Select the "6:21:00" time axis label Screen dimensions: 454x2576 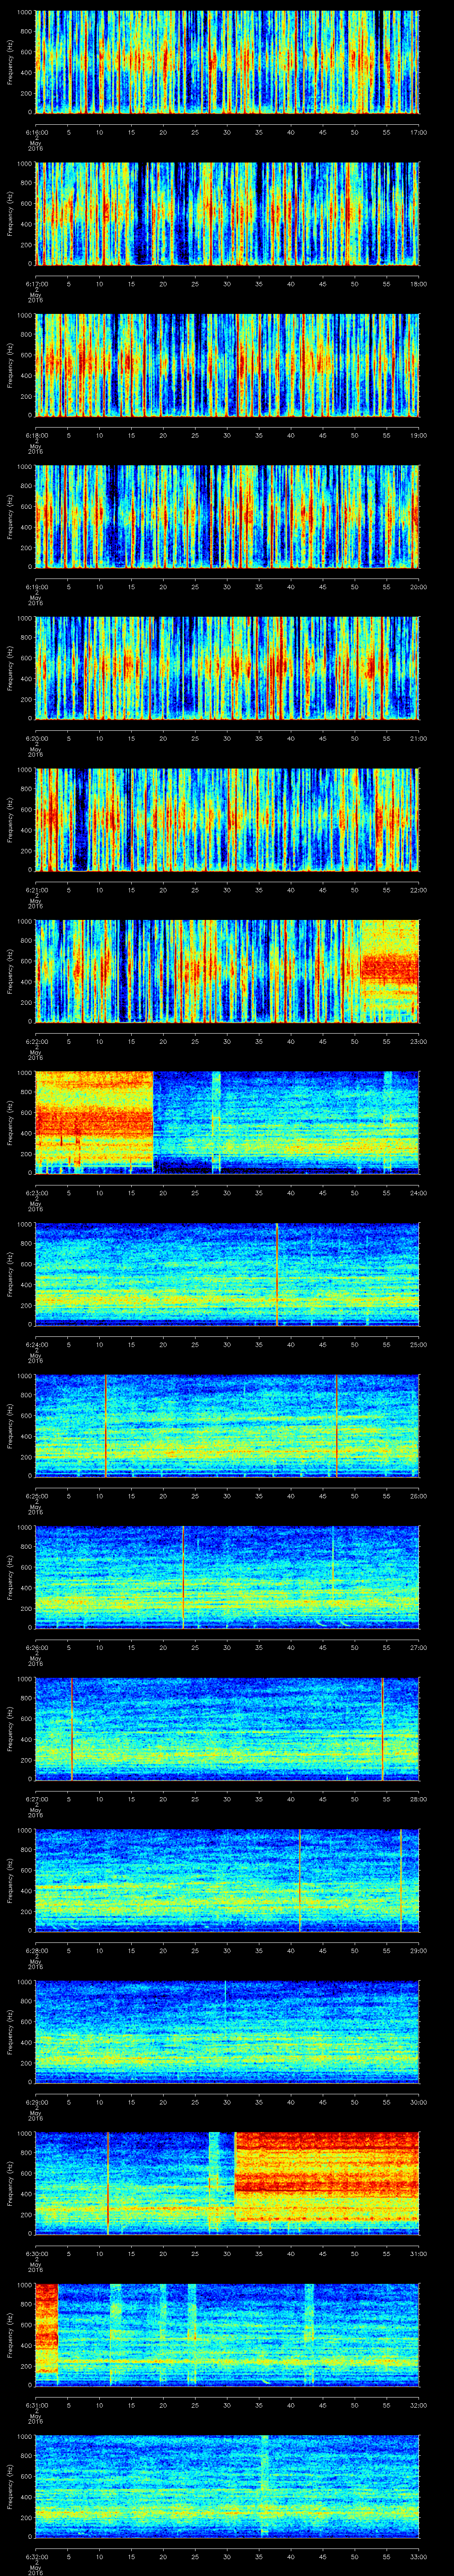[36, 890]
